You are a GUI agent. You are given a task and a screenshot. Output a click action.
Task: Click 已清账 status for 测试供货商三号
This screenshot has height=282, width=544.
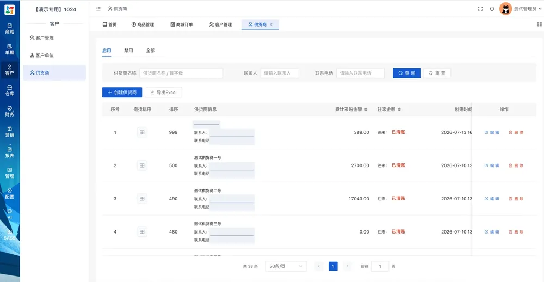tap(398, 232)
